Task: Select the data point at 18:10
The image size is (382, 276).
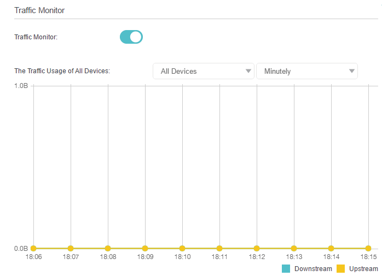Action: click(x=182, y=249)
